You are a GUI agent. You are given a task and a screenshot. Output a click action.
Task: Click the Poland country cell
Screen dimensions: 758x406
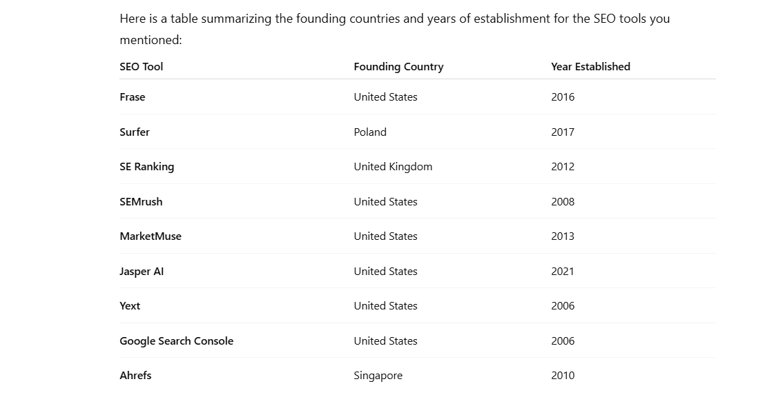(x=370, y=132)
